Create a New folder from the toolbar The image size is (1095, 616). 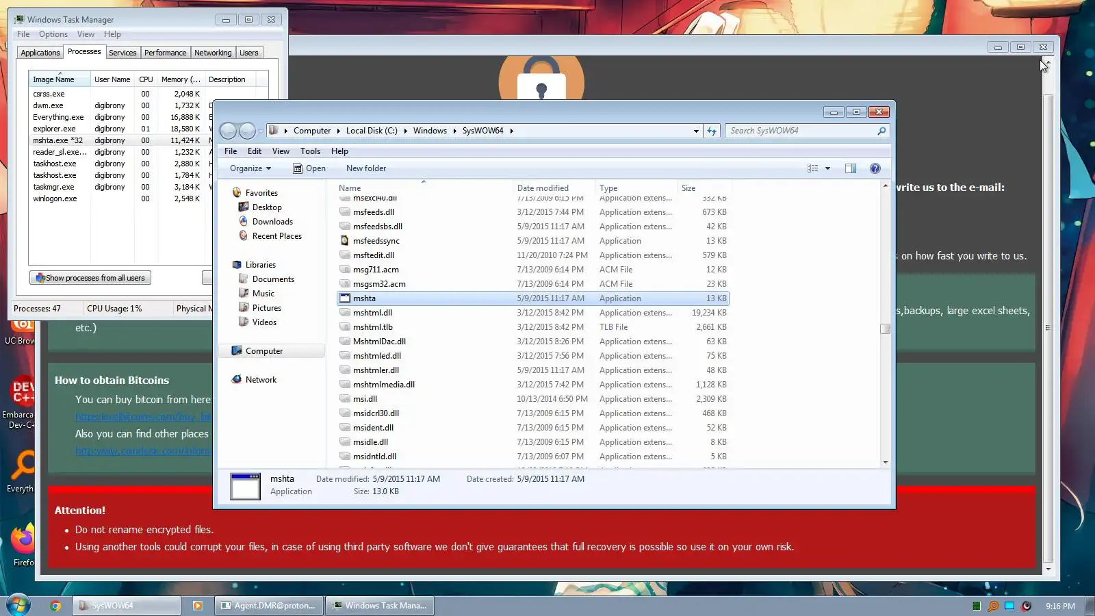tap(366, 168)
